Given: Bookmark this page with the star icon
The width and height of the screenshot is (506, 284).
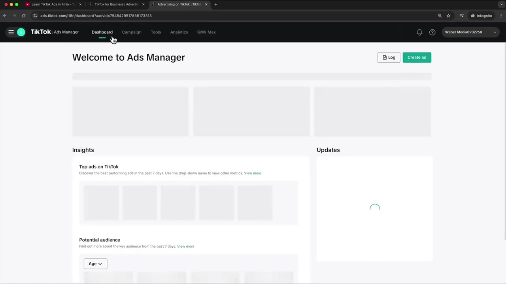Looking at the screenshot, I should tap(448, 16).
